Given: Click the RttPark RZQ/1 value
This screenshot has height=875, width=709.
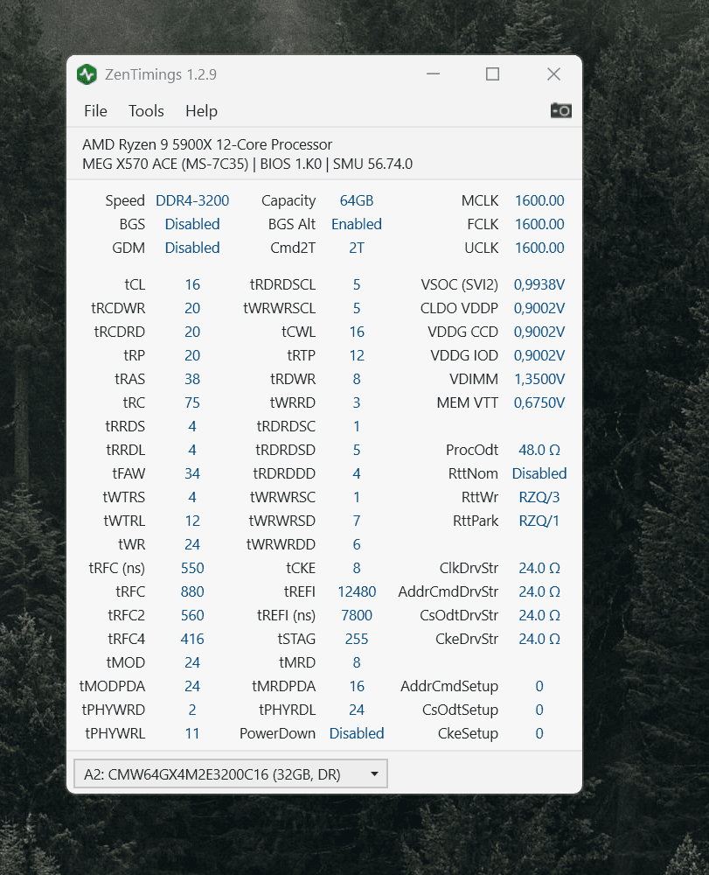Looking at the screenshot, I should tap(539, 521).
